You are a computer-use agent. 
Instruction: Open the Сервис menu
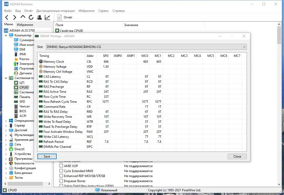tap(104, 11)
